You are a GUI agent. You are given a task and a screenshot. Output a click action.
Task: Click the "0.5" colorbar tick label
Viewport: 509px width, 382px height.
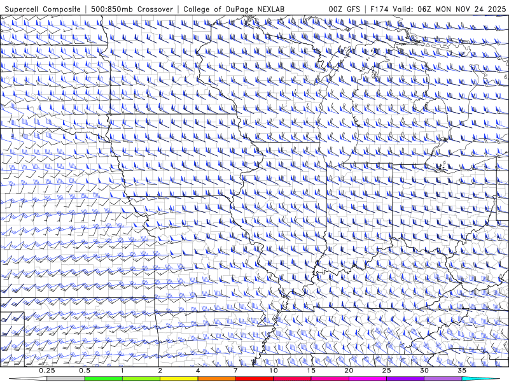[x=85, y=371]
